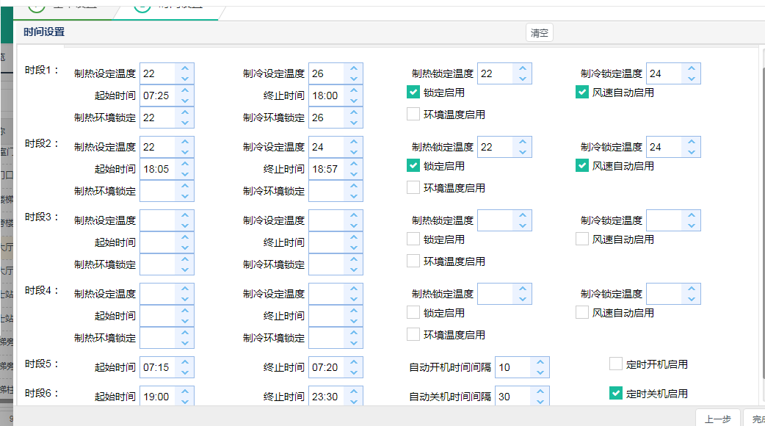Check 时段3 锁定启用 checkbox
Viewport: 765px width, 426px height.
(x=413, y=239)
